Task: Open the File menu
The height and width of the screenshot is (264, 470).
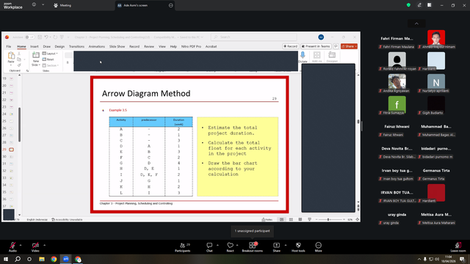Action: pyautogui.click(x=8, y=46)
